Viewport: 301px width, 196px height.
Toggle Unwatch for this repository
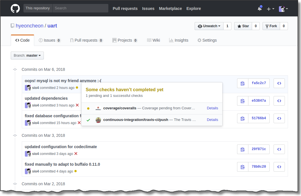(x=209, y=26)
